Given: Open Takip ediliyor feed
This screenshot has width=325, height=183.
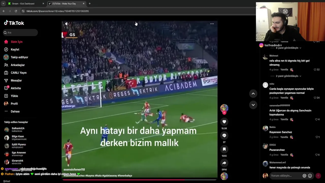Looking at the screenshot, I should point(19,57).
